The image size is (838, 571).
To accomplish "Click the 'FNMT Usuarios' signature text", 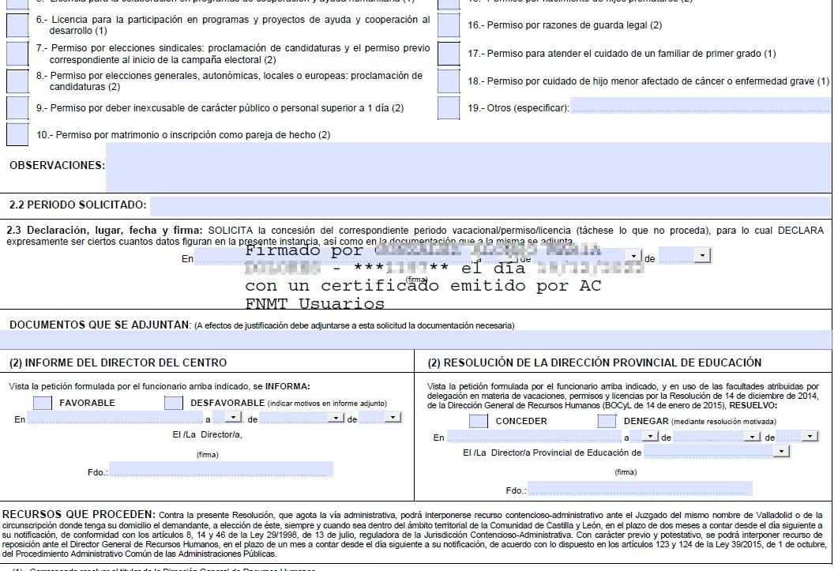I will click(315, 303).
